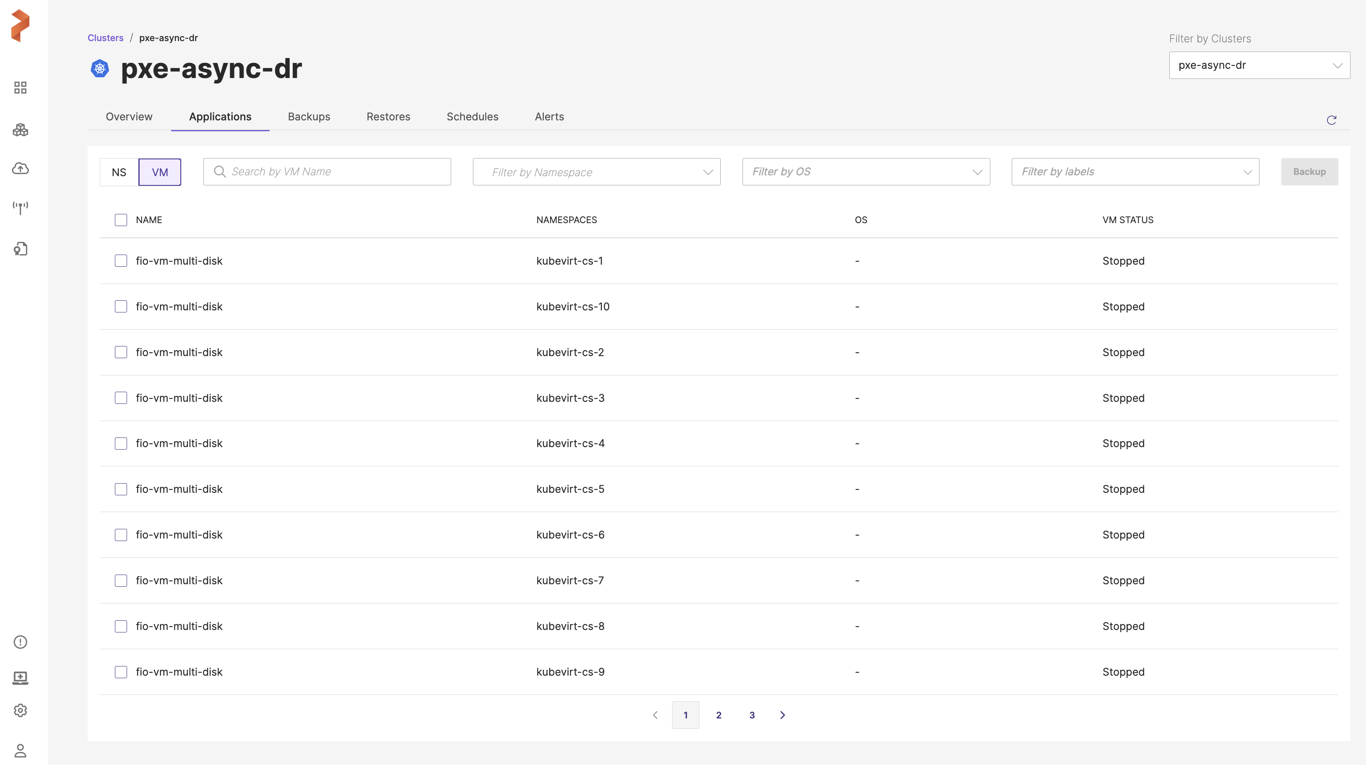The height and width of the screenshot is (765, 1366).
Task: Select the checkbox for kubevirt-cs-10 VM
Action: coord(121,307)
